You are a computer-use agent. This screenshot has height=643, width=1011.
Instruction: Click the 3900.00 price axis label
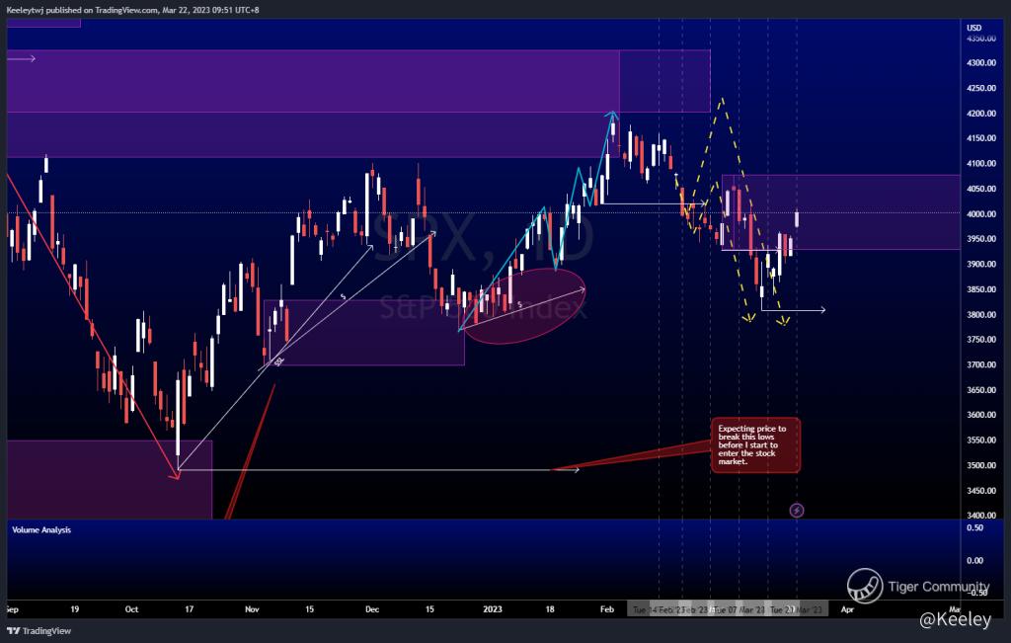(980, 265)
